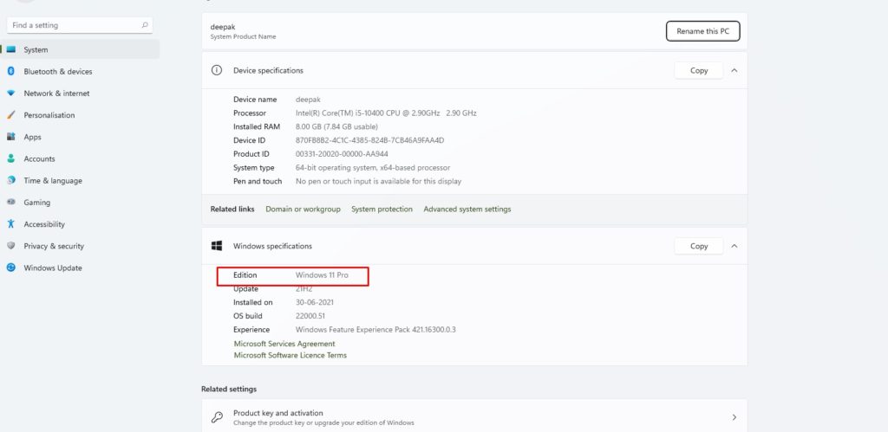Click the System Product Name text
Screen dimensions: 888x432
coord(243,36)
